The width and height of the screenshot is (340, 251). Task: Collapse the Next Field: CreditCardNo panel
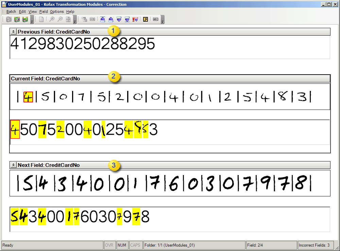pyautogui.click(x=13, y=165)
